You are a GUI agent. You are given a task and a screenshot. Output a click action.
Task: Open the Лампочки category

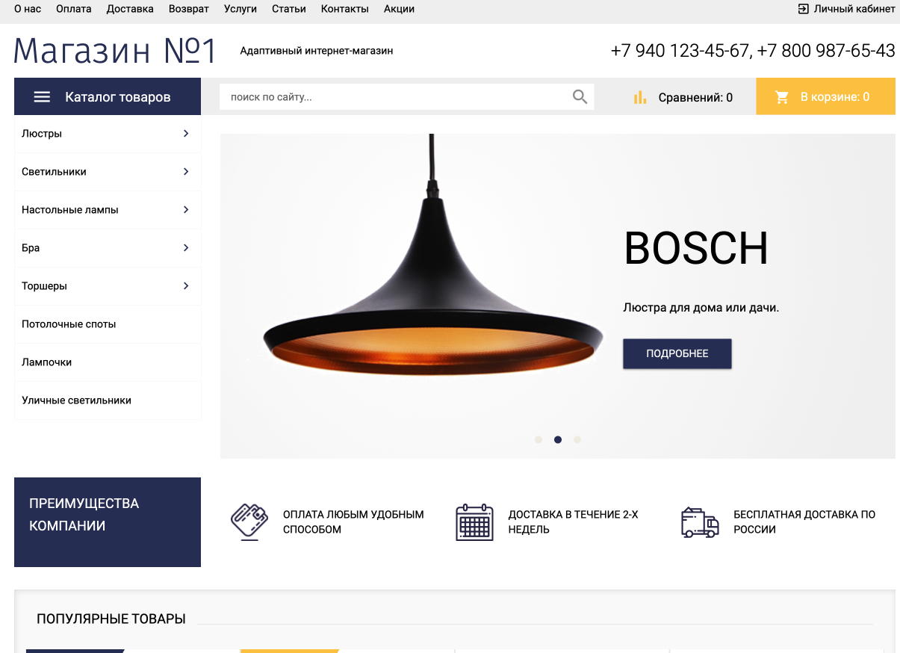click(108, 362)
